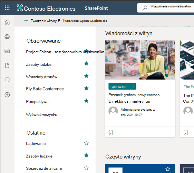Open Przemek graham news headline

pyautogui.click(x=134, y=98)
